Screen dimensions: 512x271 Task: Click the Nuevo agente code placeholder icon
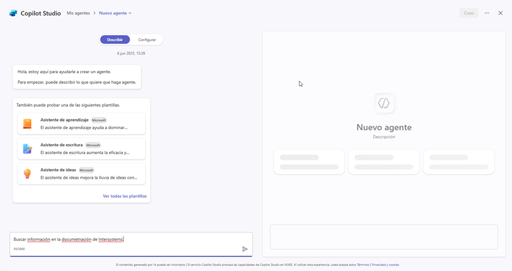[x=384, y=103]
